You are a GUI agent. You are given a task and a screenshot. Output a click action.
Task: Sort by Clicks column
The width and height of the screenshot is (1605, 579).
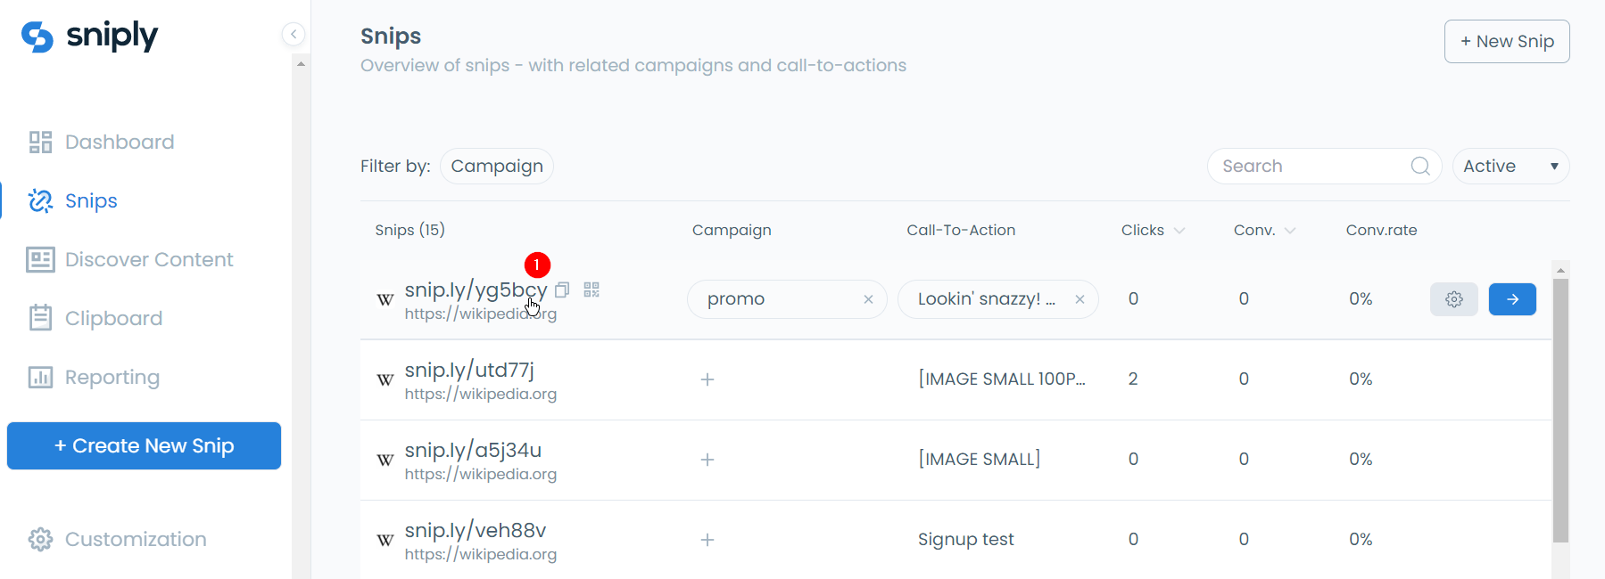[1153, 230]
